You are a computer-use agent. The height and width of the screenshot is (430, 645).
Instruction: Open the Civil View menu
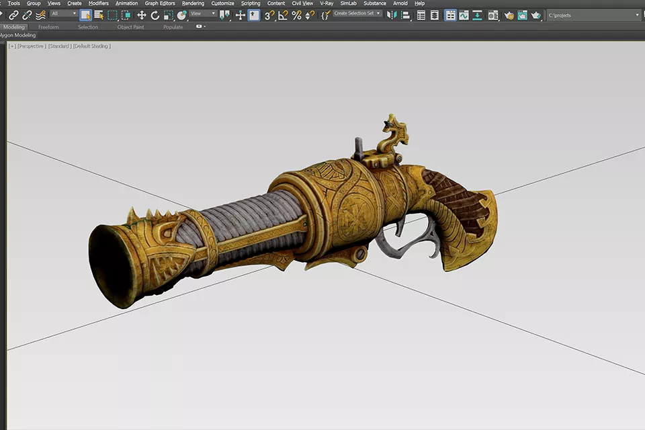[x=302, y=3]
